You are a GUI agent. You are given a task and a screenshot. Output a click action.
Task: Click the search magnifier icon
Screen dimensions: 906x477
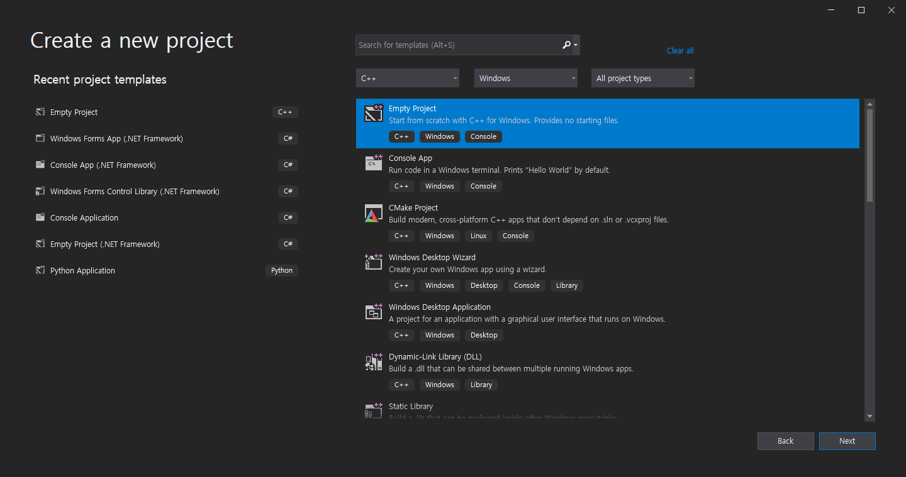[566, 45]
